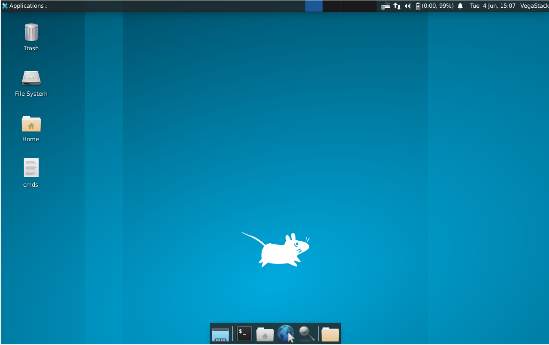
Task: Open the home directory icon in the dock
Action: (x=265, y=333)
